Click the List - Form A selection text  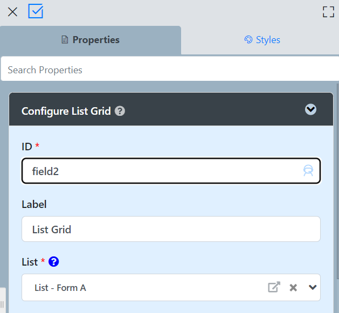[60, 288]
